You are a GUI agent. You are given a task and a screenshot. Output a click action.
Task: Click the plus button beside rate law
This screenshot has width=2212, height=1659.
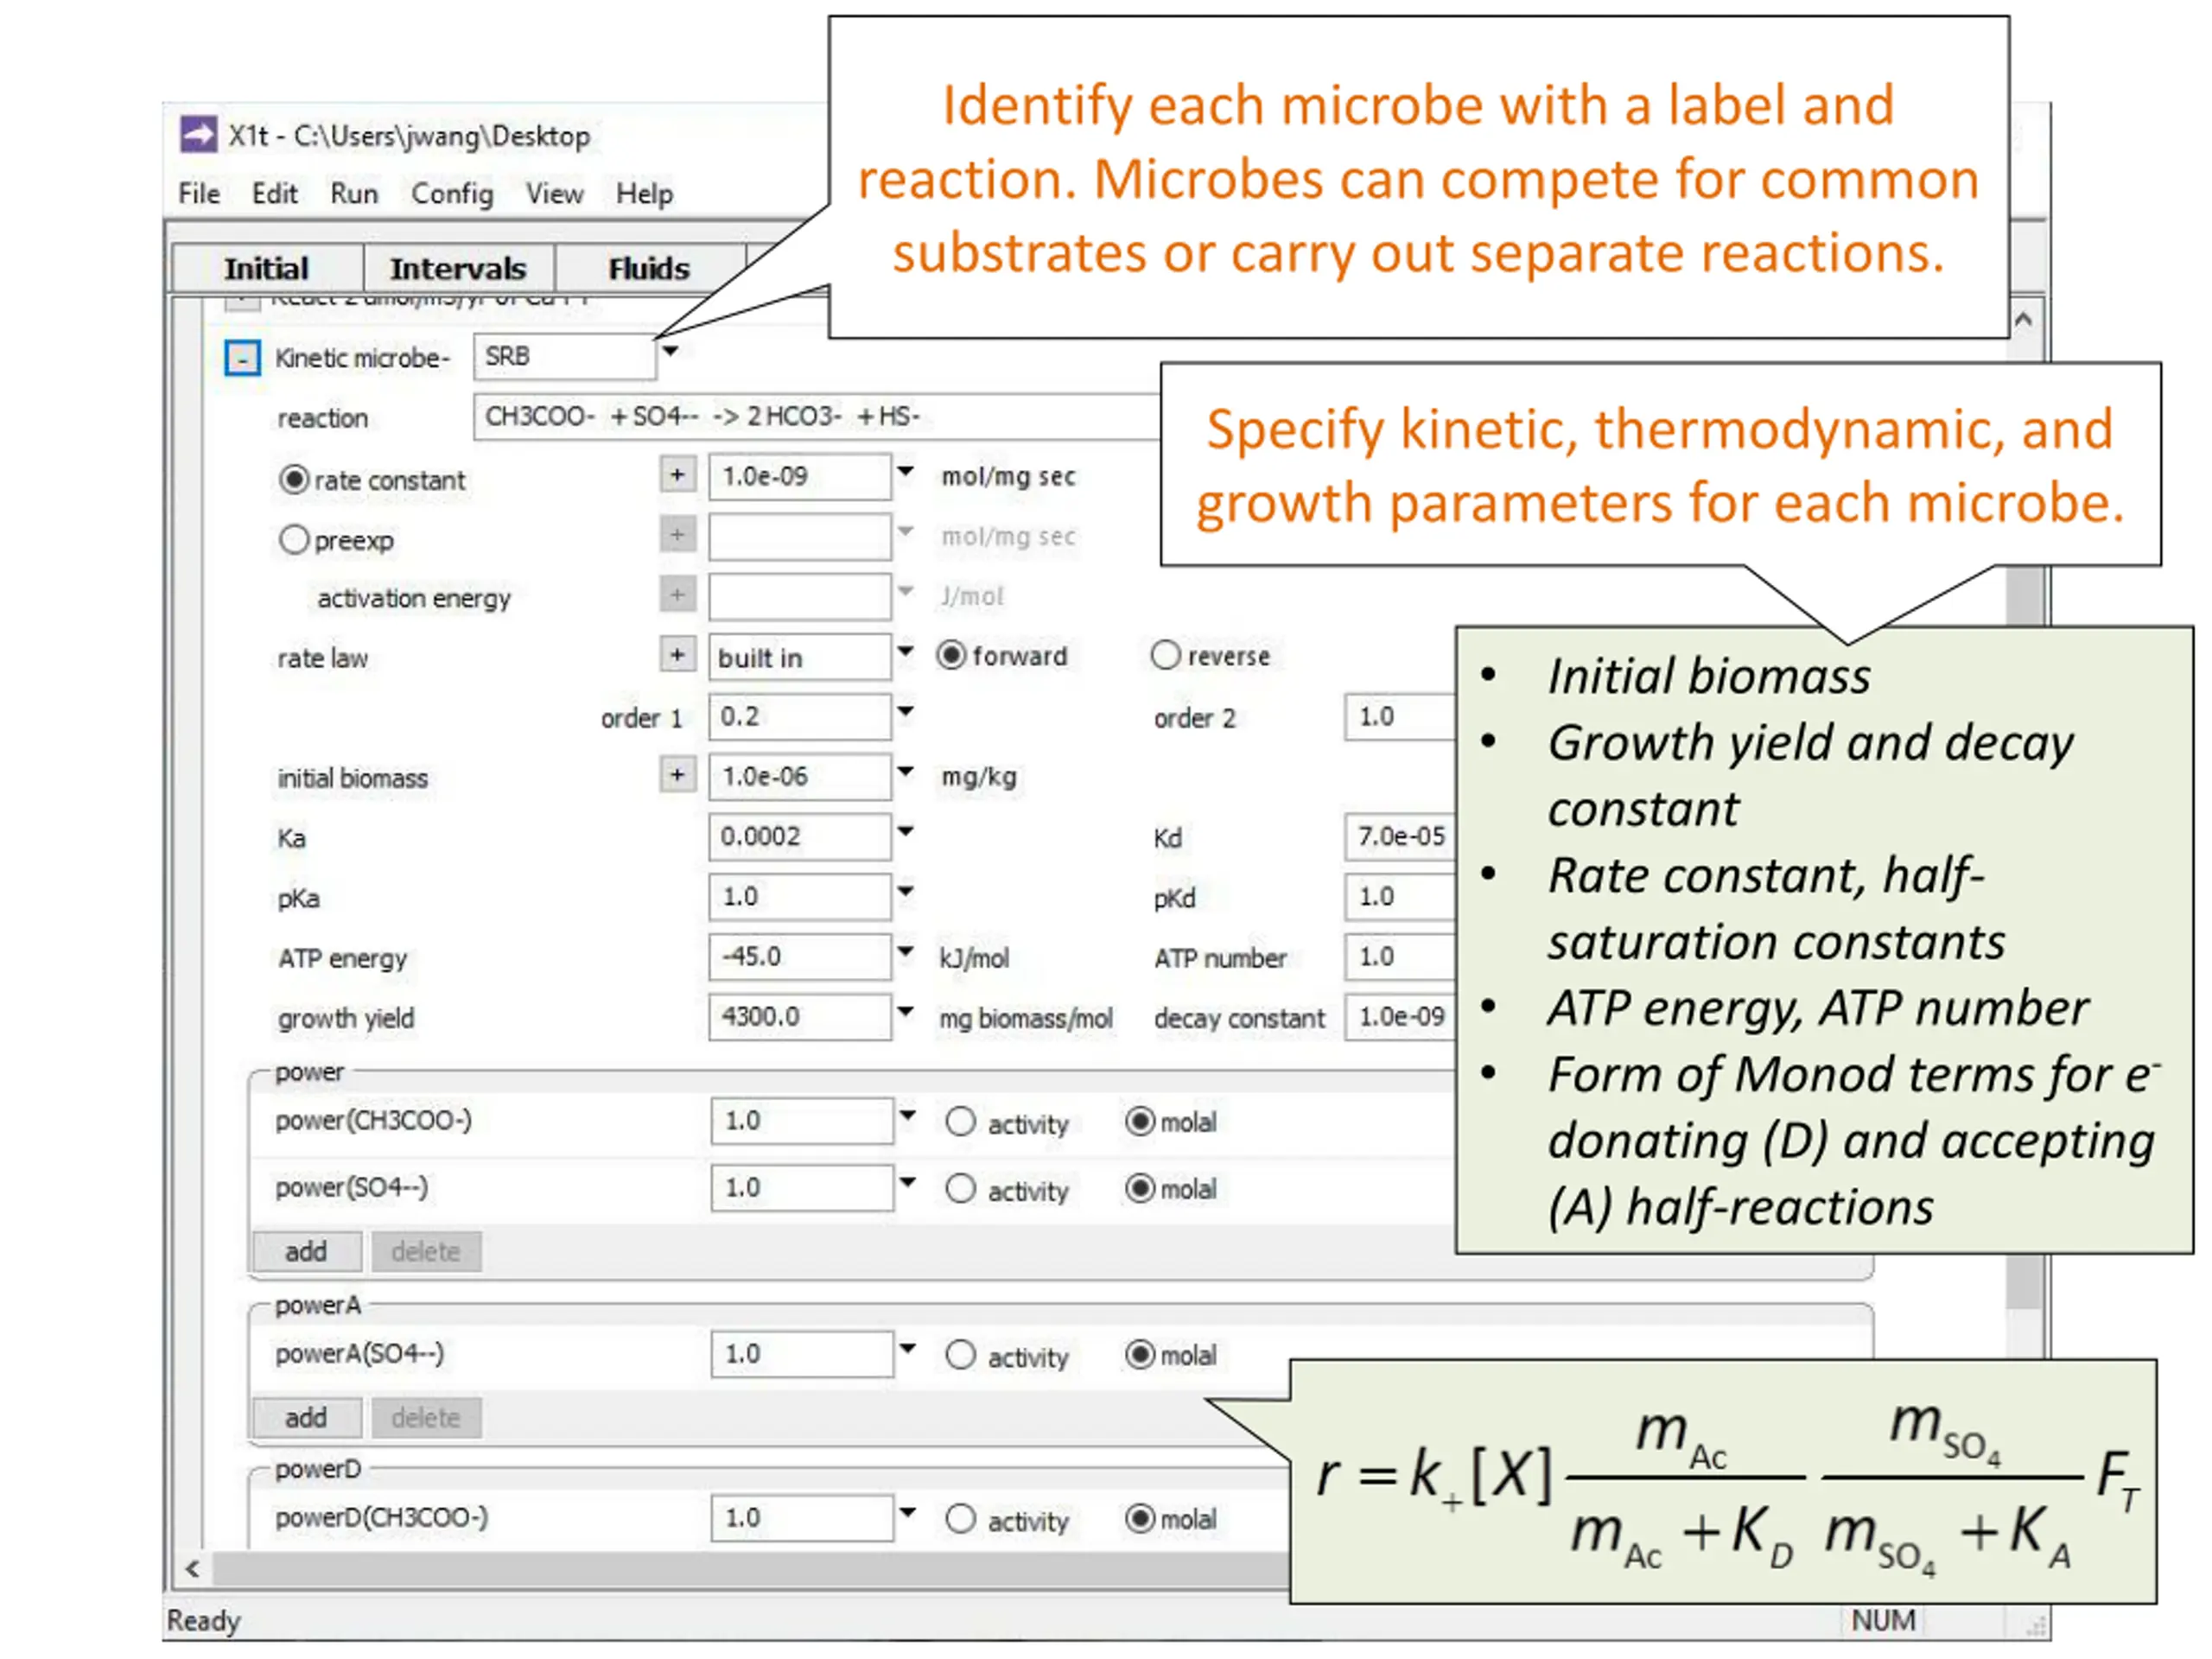(677, 655)
